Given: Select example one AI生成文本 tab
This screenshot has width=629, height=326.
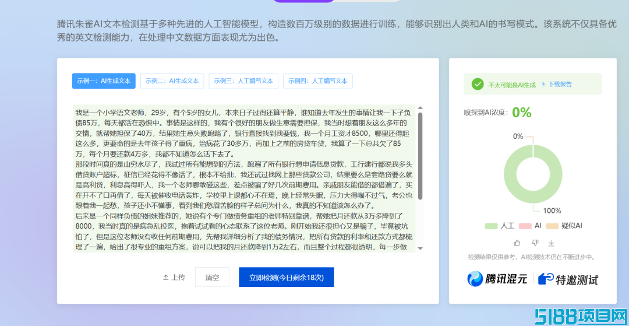Looking at the screenshot, I should click(104, 80).
